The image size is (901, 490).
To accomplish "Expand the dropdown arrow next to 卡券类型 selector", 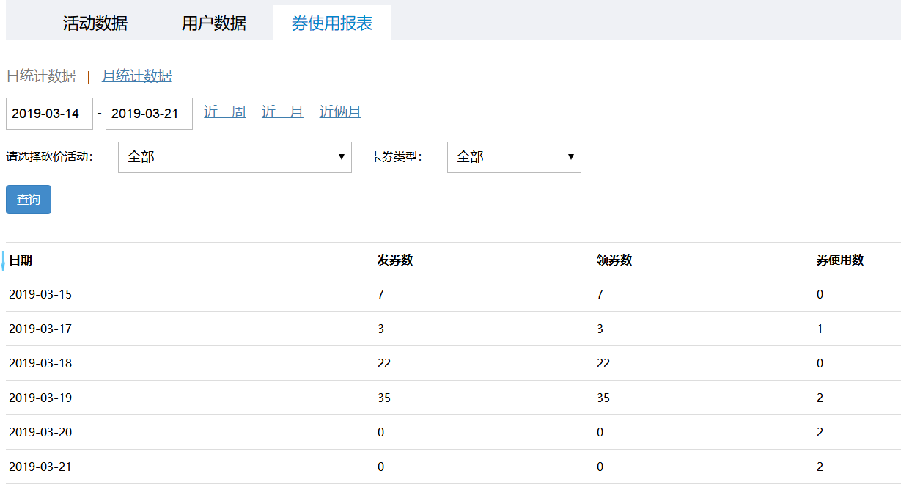I will point(570,157).
